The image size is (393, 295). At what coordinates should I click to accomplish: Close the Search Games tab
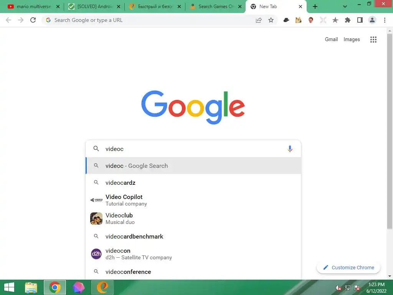[x=240, y=7]
